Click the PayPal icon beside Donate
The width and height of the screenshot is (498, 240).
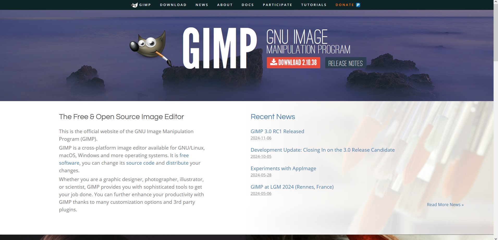[358, 5]
